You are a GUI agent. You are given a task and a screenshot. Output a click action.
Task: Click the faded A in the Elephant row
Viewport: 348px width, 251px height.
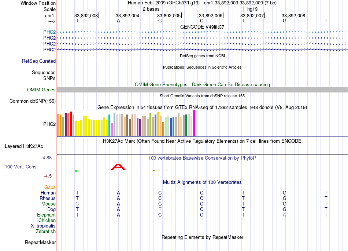tap(285, 215)
